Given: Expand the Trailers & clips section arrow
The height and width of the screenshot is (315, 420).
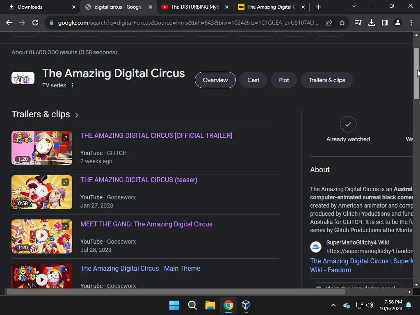Looking at the screenshot, I should pyautogui.click(x=77, y=115).
